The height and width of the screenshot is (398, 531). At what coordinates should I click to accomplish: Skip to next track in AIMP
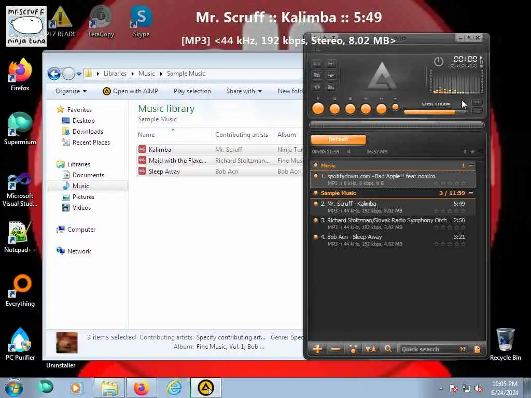pos(381,109)
